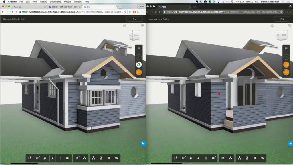Expand the orbit tool options in left viewer

pyautogui.click(x=37, y=158)
